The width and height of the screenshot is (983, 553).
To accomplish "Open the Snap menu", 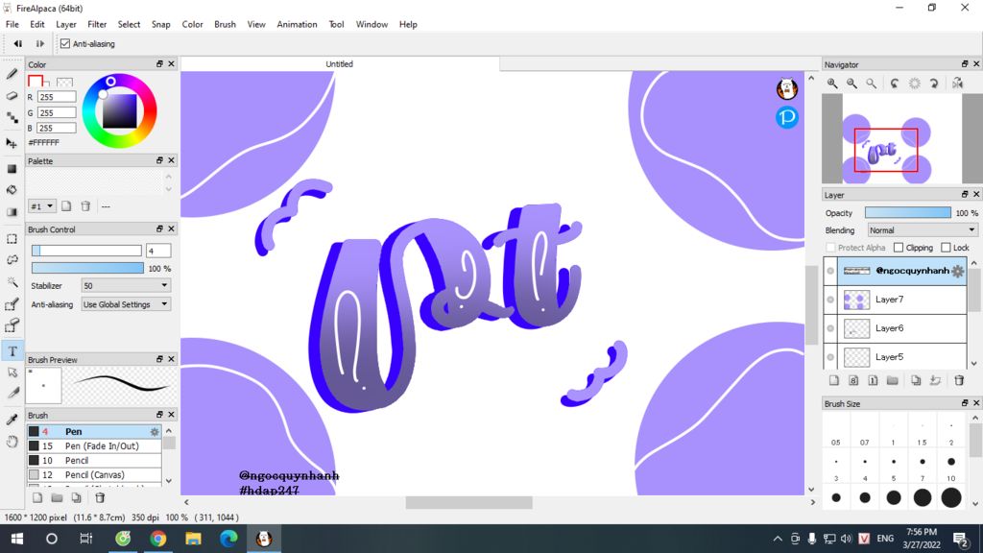I will (x=160, y=24).
